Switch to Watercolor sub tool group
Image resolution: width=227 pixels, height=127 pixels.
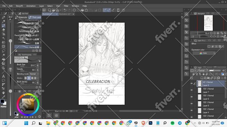pyautogui.click(x=21, y=17)
